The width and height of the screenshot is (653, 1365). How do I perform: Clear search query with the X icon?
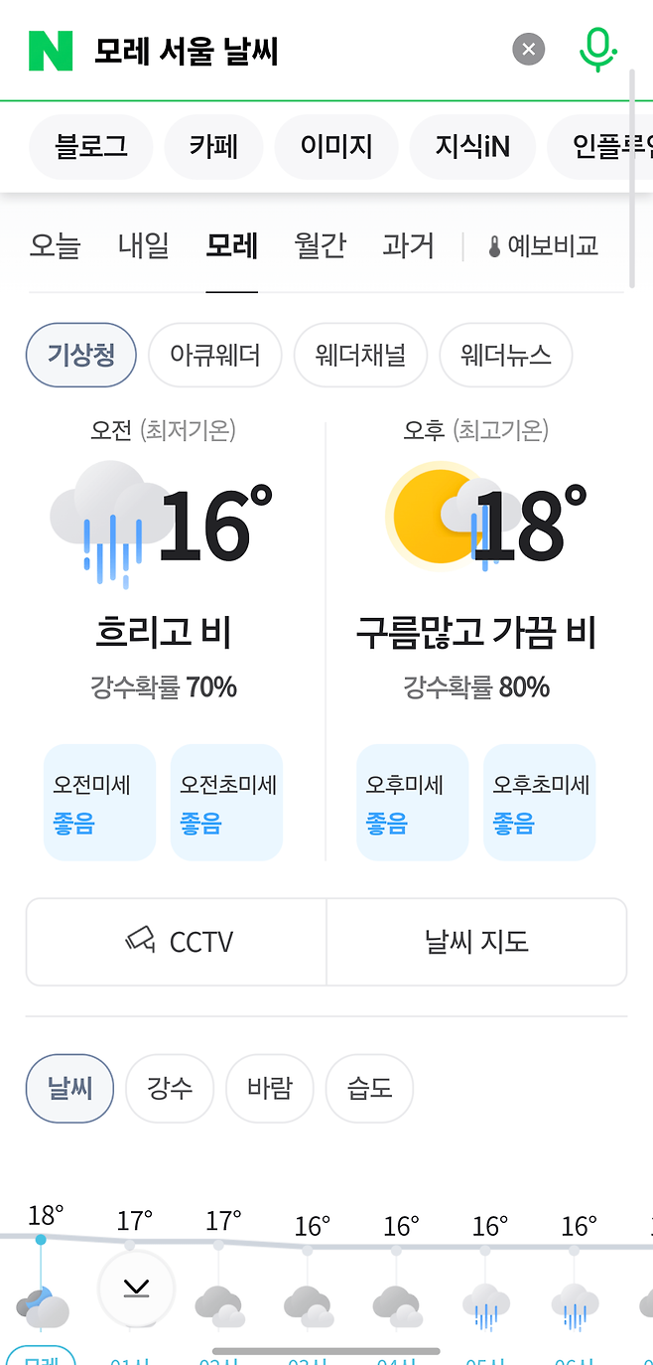click(x=528, y=49)
